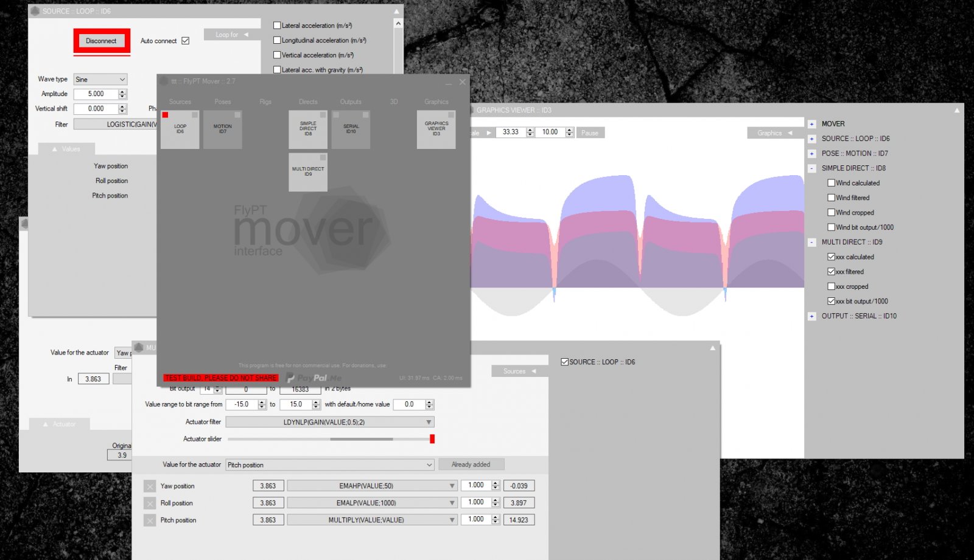Click the Vertical shift 0.000 field
Screen dimensions: 974x560
(96, 109)
